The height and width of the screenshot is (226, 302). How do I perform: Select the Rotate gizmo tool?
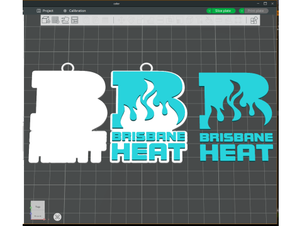click(131, 20)
